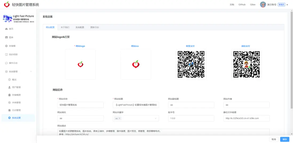The image size is (293, 143).
Task: Focus the 网站域名 input field
Action: 81,118
